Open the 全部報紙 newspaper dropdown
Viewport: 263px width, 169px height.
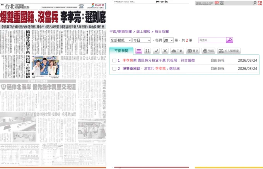click(x=121, y=40)
